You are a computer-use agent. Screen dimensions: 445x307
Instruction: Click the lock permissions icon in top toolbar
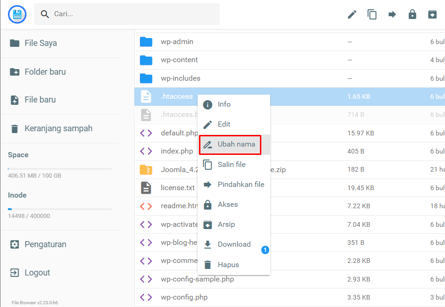pyautogui.click(x=412, y=14)
